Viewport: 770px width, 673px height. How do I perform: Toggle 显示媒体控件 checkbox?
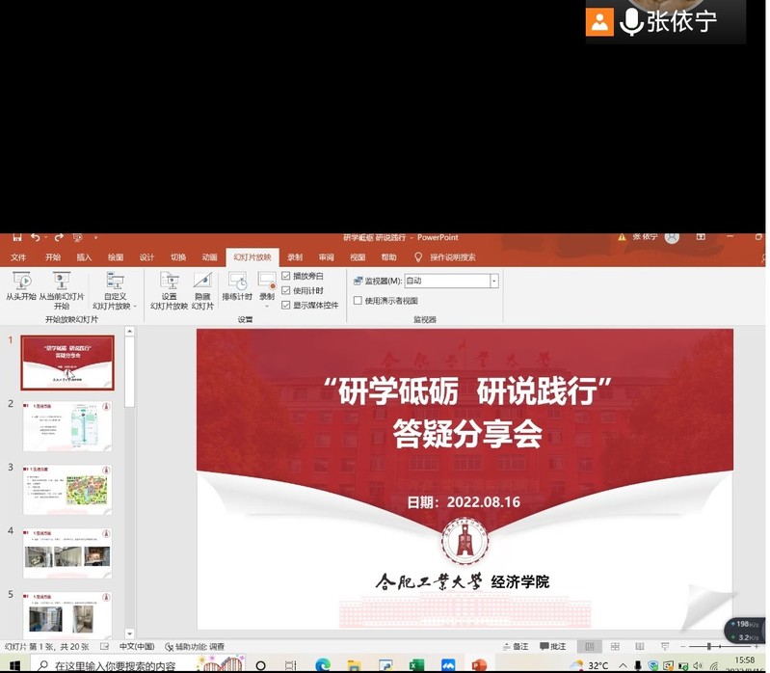click(286, 305)
